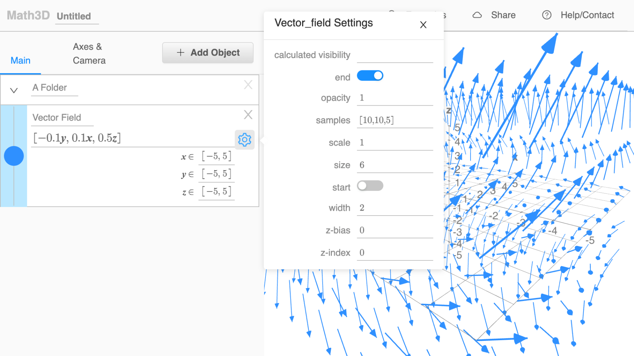
Task: Click the samples input field
Action: click(x=394, y=120)
